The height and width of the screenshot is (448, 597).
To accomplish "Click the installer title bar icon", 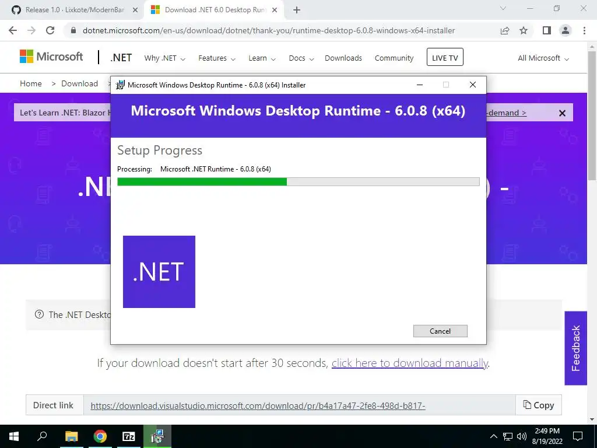I will [x=120, y=85].
